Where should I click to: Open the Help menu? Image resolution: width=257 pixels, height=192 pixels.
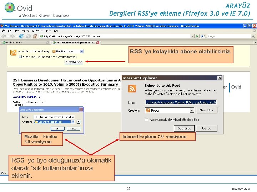(56, 31)
